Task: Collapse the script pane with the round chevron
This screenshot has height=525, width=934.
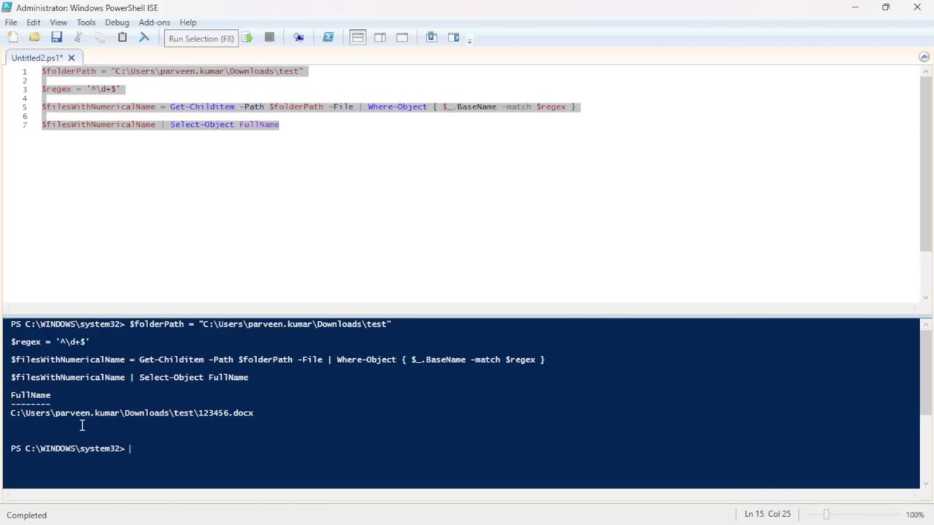Action: click(x=924, y=57)
